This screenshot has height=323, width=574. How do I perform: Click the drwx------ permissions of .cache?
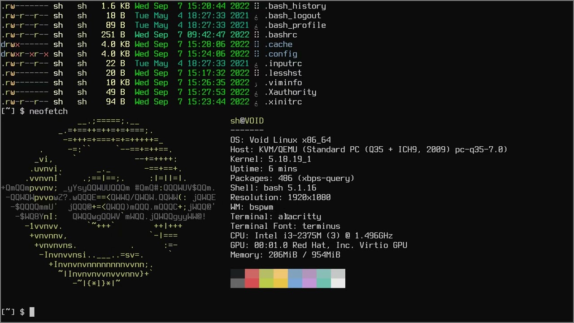(24, 44)
